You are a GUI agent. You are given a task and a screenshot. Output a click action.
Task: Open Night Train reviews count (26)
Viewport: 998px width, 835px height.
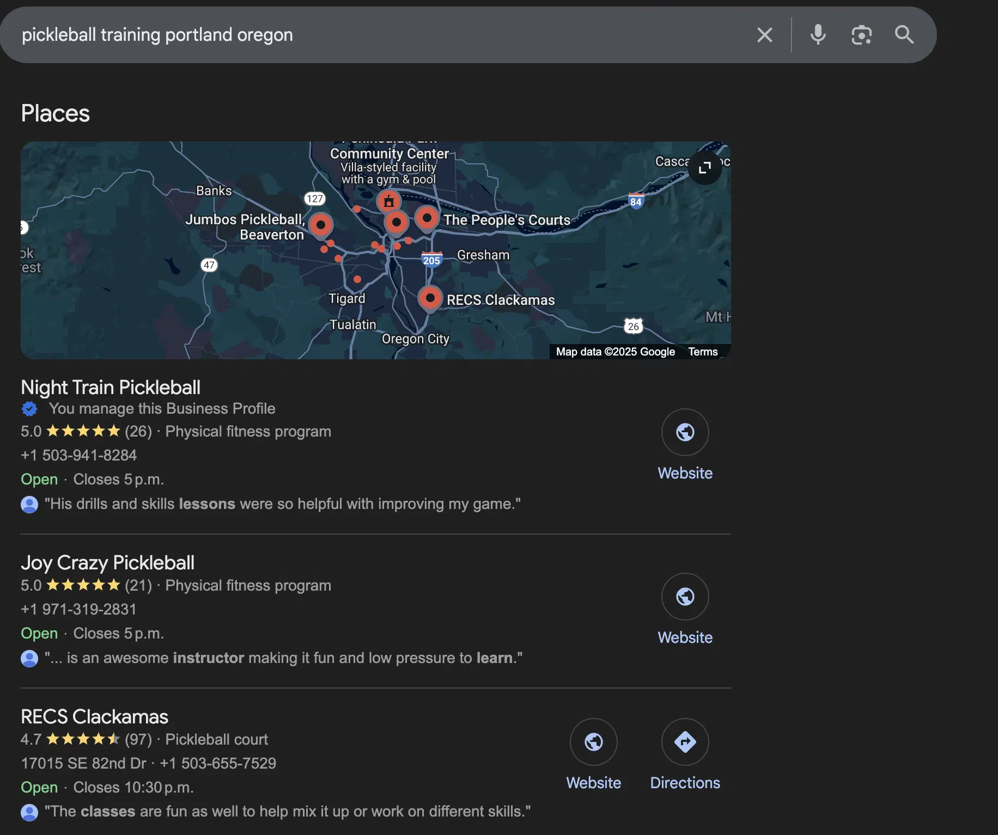(x=138, y=431)
